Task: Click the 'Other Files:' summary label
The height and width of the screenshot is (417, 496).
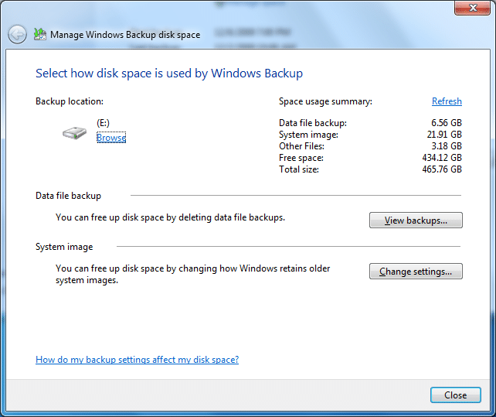Action: tap(301, 146)
